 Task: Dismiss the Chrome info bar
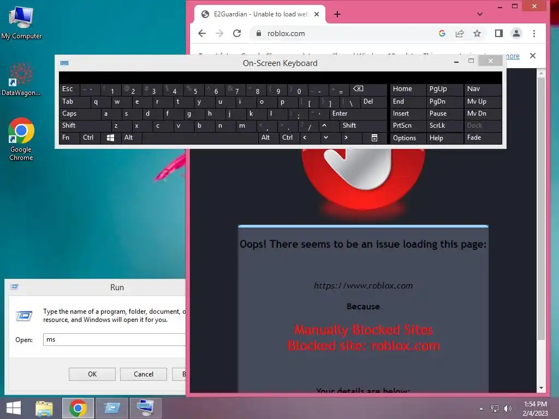533,56
